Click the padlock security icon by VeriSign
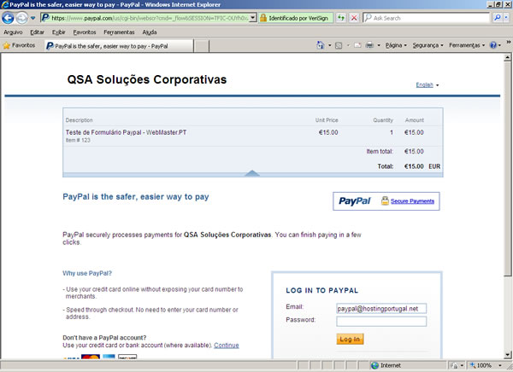Viewport: 513px width, 372px height. [x=263, y=18]
